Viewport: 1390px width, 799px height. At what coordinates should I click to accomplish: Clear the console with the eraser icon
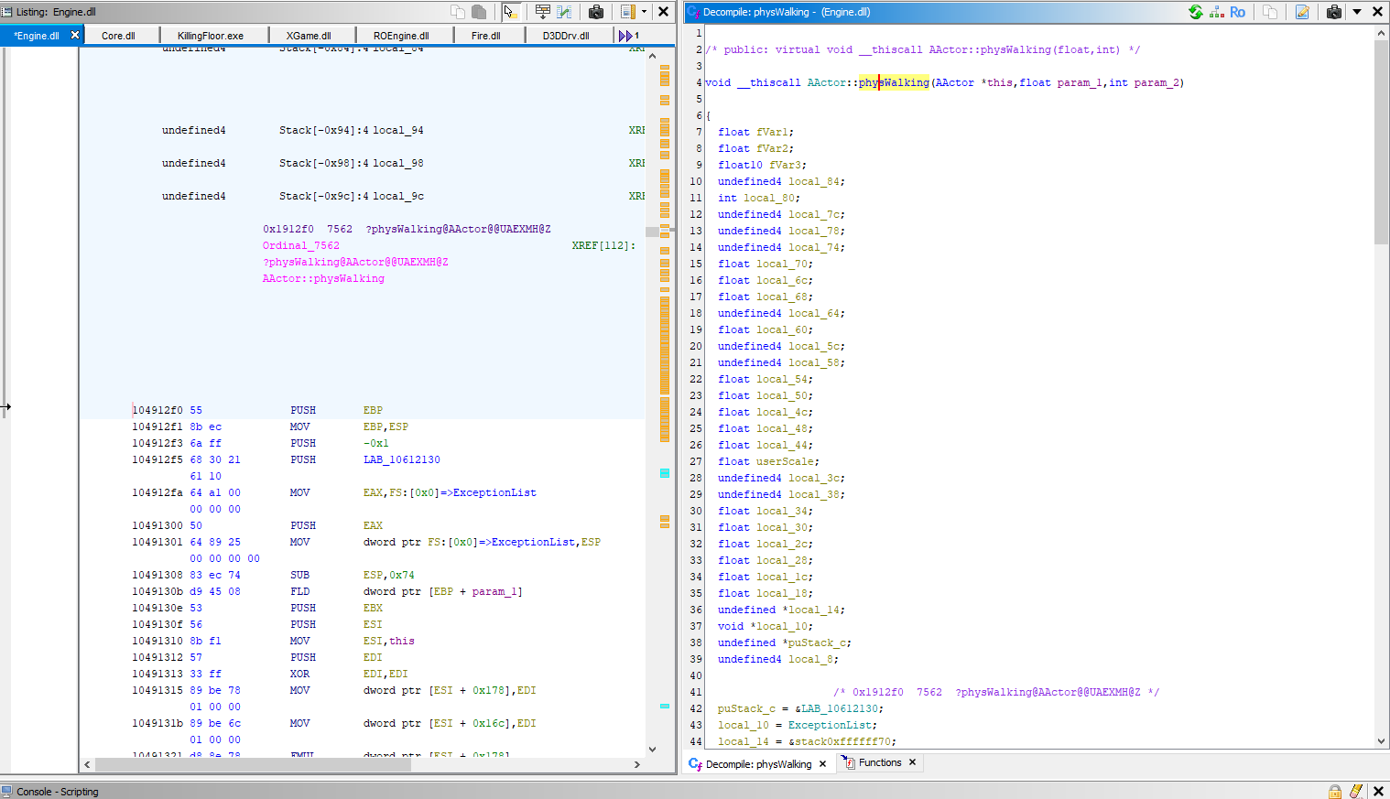point(1356,792)
